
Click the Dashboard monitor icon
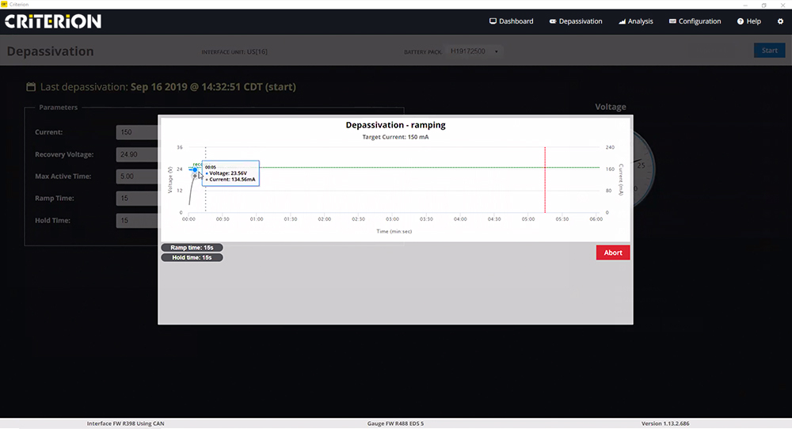pyautogui.click(x=493, y=21)
